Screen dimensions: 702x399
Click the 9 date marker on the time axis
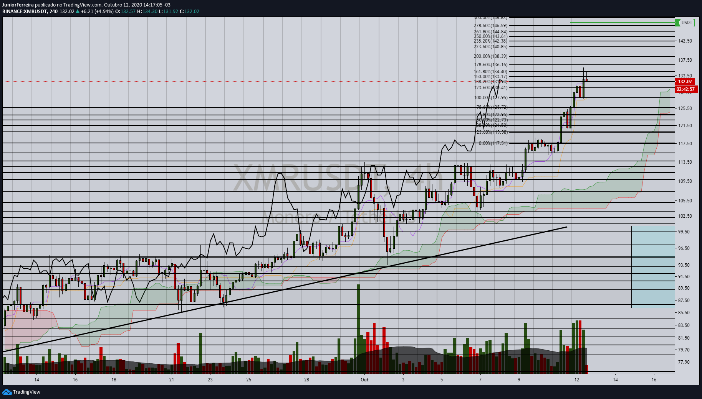[519, 380]
